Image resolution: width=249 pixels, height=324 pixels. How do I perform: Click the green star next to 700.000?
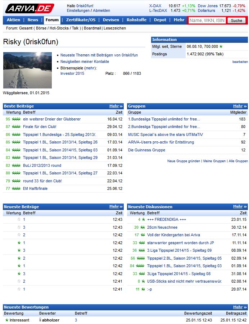pyautogui.click(x=221, y=46)
